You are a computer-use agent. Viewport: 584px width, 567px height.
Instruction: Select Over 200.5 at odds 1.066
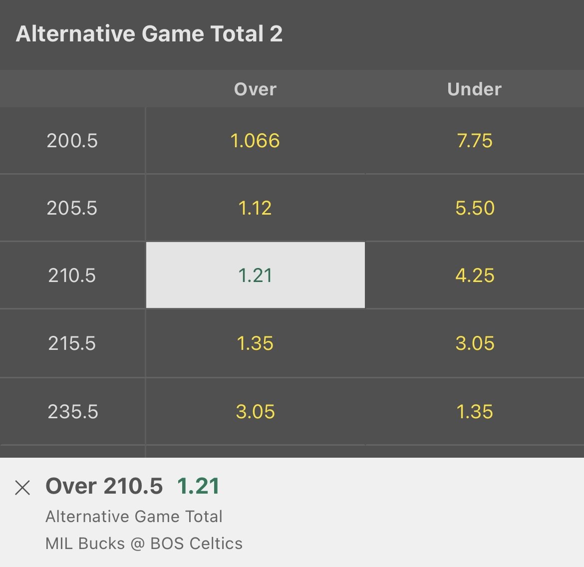255,141
